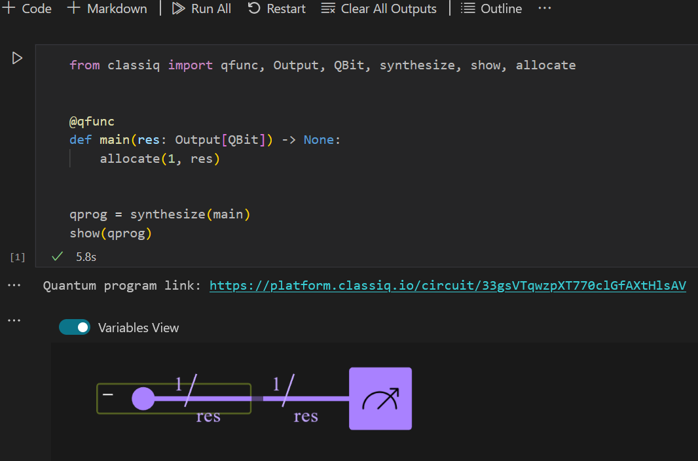Viewport: 698px width, 461px height.
Task: Place cursor on the show(qprog) line
Action: 111,233
